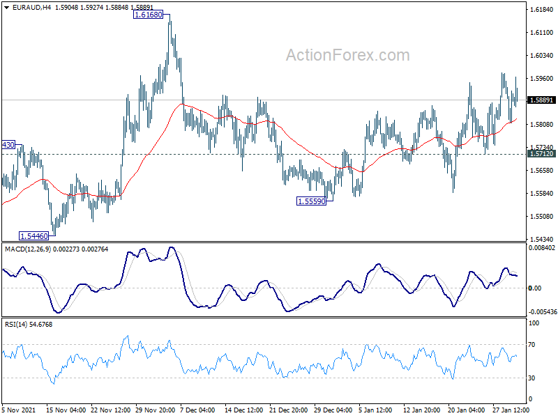Select the MACD 0.008402 scale value
Viewport: 558px width, 418px height.
542,248
